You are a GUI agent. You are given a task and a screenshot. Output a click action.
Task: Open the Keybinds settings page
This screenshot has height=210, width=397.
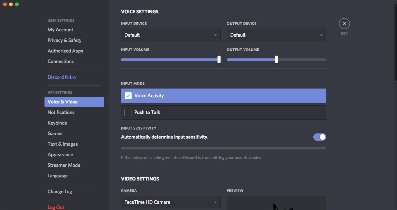(x=57, y=123)
